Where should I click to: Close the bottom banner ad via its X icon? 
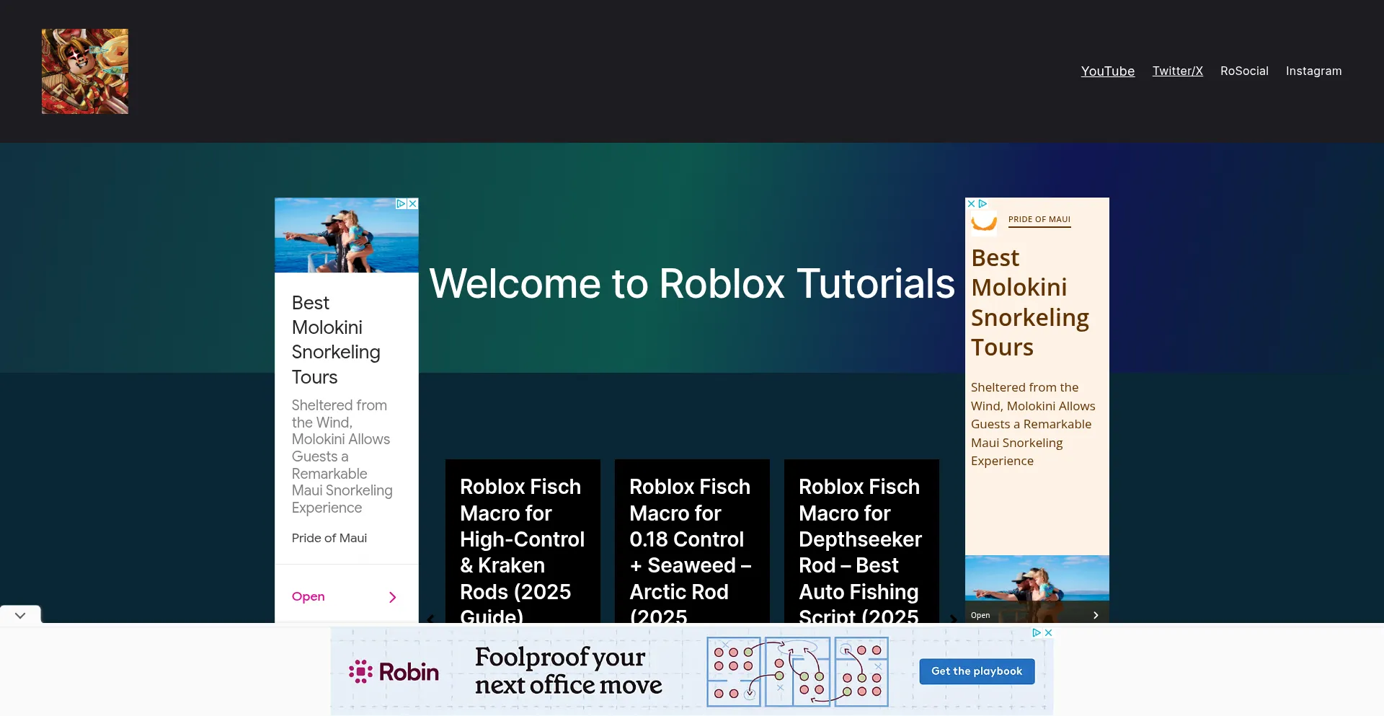[x=1048, y=633]
